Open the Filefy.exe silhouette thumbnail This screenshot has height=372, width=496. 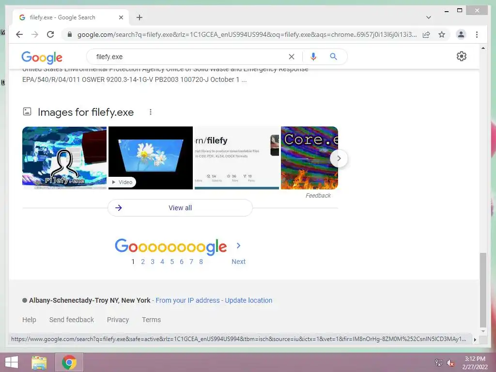[x=64, y=158]
